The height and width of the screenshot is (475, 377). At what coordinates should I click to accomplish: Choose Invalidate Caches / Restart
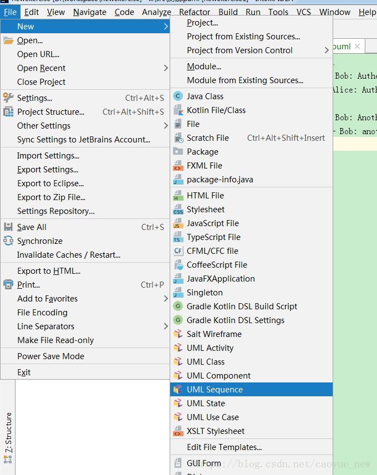point(85,255)
